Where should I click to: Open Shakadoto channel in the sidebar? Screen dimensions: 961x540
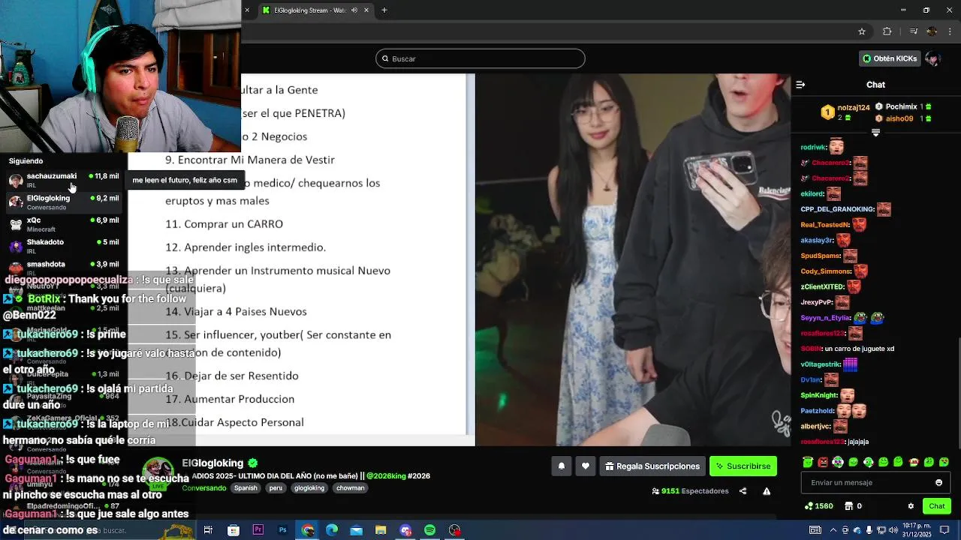pos(64,246)
